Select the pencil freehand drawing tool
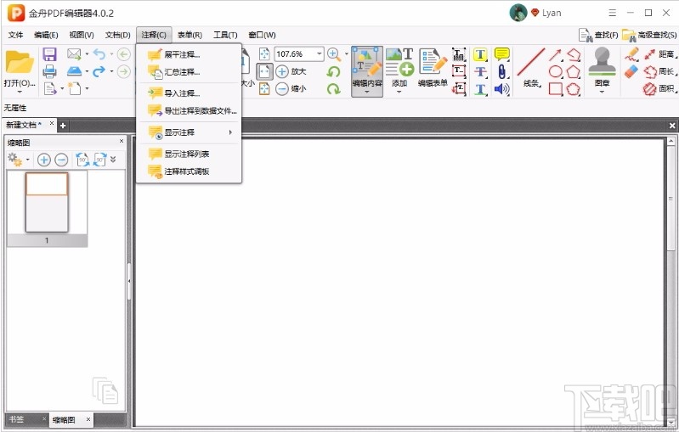The width and height of the screenshot is (679, 432). pos(631,54)
